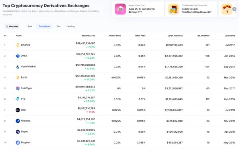The image size is (239, 149).
Task: Sort table by Volume(24h) header
Action: [x=88, y=36]
